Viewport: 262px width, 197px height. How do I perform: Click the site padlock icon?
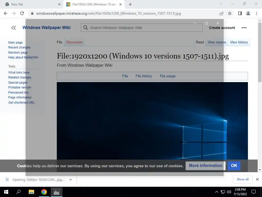[32, 13]
